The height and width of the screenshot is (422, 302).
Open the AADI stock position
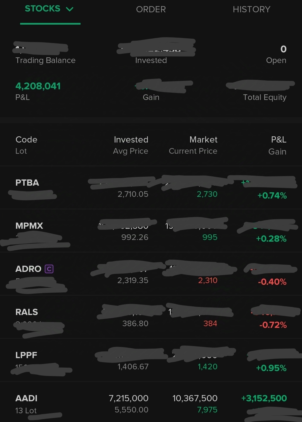(26, 398)
